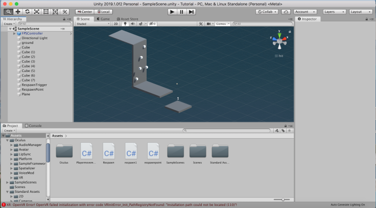Select the Move tool
The width and height of the screenshot is (376, 208).
pos(18,11)
